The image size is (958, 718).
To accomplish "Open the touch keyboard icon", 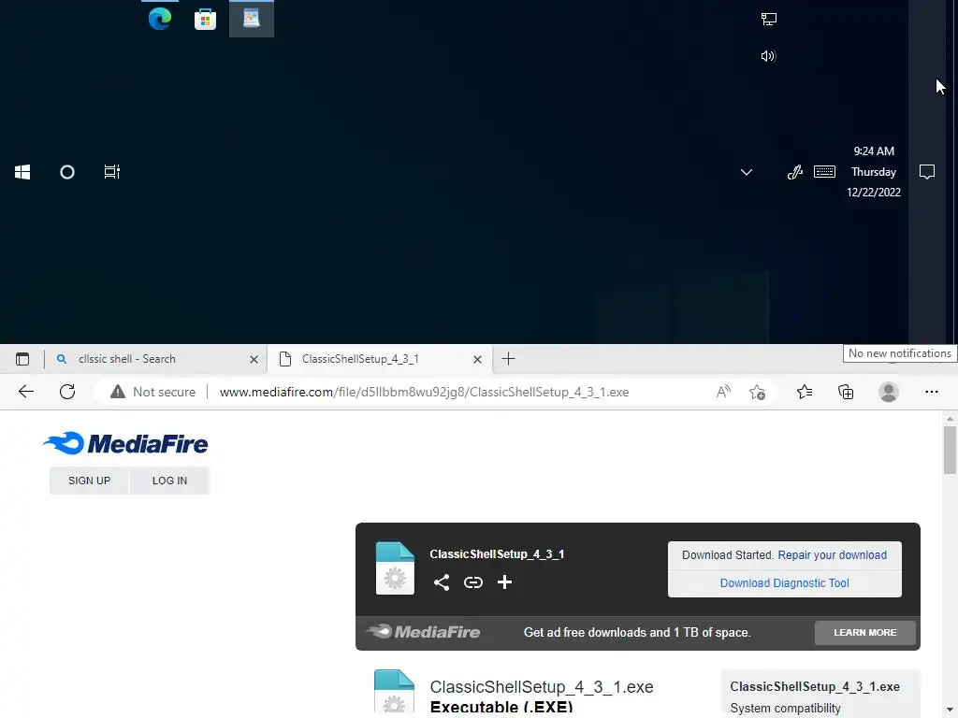I will [825, 172].
